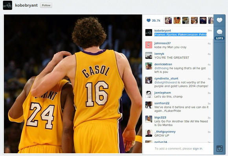Open cyndirella_stunt commenter profile
The height and width of the screenshot is (156, 228).
(x=166, y=78)
